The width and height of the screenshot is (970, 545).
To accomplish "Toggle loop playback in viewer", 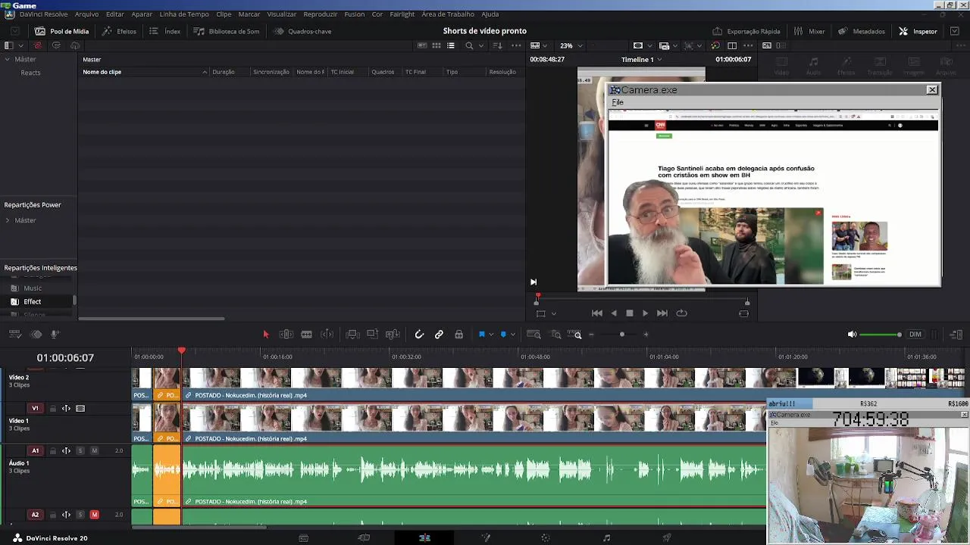I will click(x=681, y=313).
